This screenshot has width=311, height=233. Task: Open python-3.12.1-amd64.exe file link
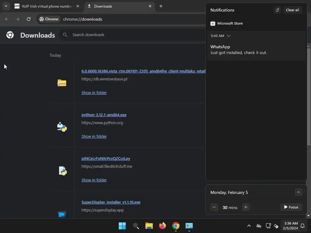(x=104, y=115)
